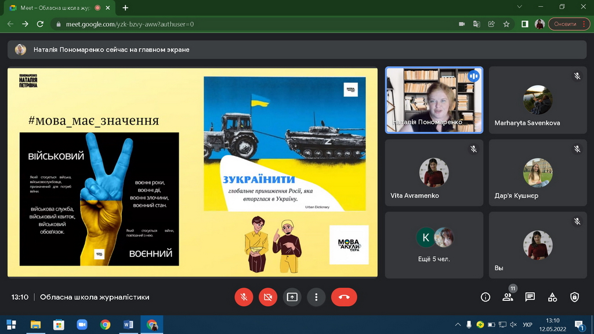This screenshot has width=594, height=334.
Task: Switch input language УКР
Action: 527,325
